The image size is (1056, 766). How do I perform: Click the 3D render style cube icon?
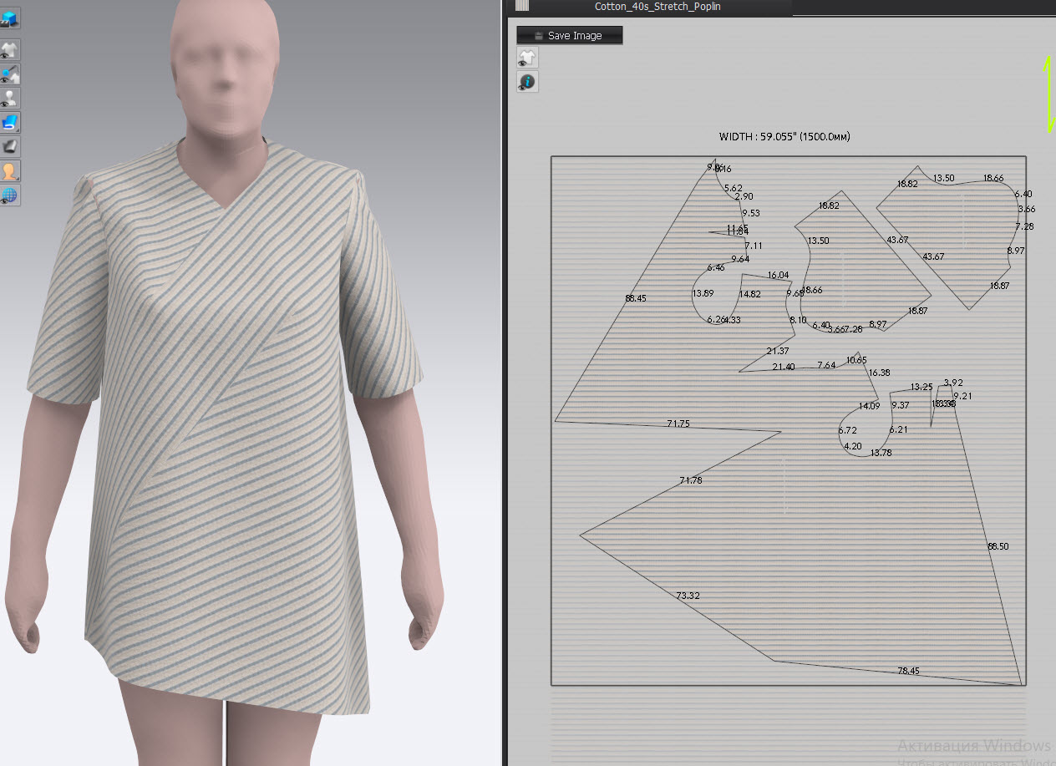(11, 18)
